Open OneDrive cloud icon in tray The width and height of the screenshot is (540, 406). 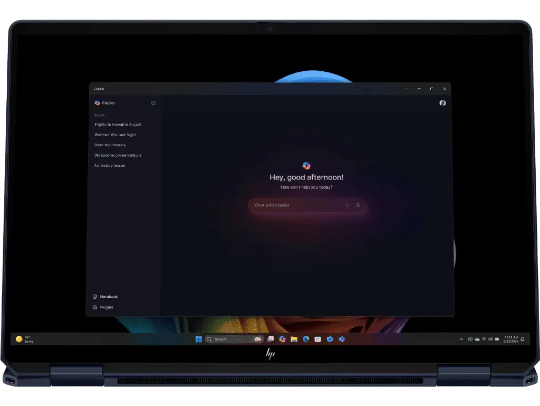coord(477,339)
